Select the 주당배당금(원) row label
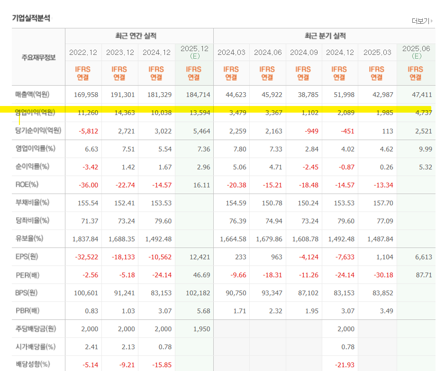The image size is (445, 371). 36,328
